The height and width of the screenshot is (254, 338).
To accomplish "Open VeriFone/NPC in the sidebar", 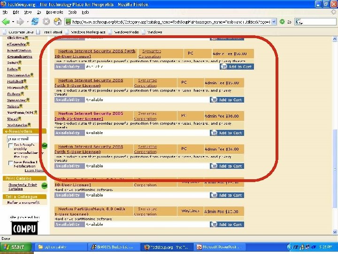I will pos(21,112).
